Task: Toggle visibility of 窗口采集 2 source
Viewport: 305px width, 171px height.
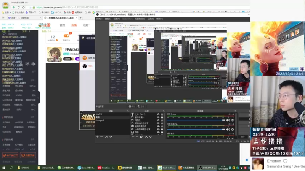Action: [x=158, y=117]
